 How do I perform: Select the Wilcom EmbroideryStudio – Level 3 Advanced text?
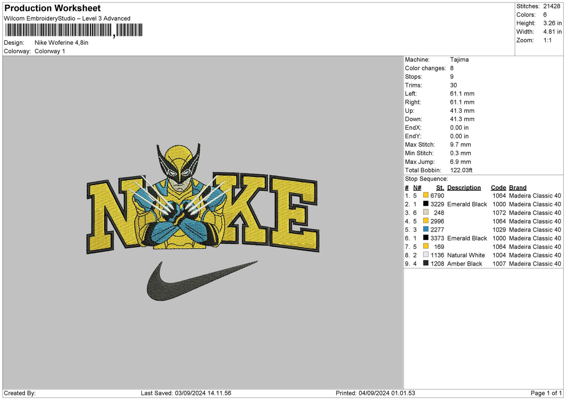pos(67,18)
